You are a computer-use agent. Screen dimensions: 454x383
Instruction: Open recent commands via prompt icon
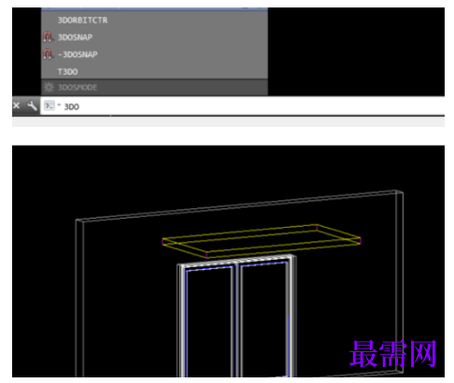point(50,106)
